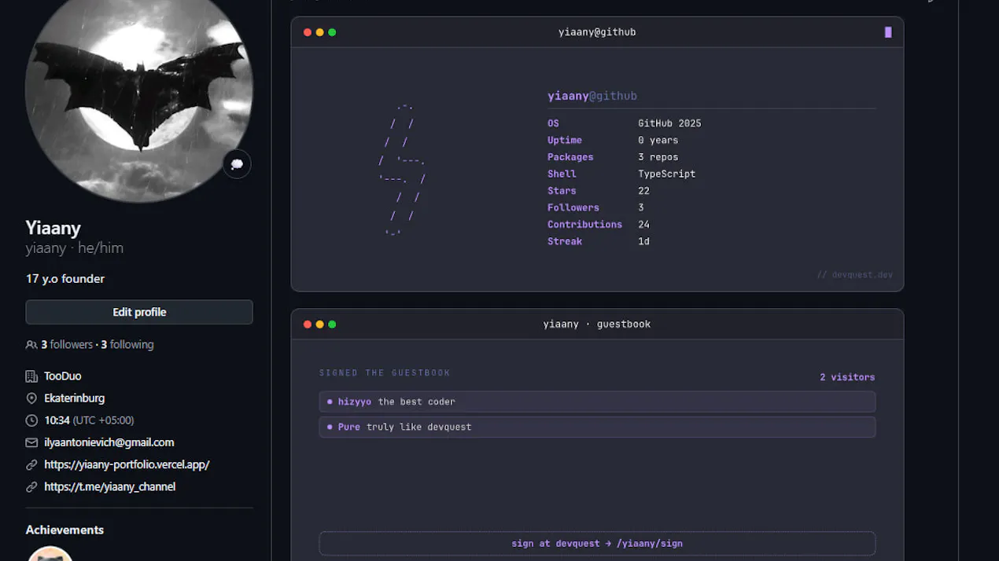Image resolution: width=999 pixels, height=561 pixels.
Task: Open t.me/yiaany_channel link
Action: (110, 486)
